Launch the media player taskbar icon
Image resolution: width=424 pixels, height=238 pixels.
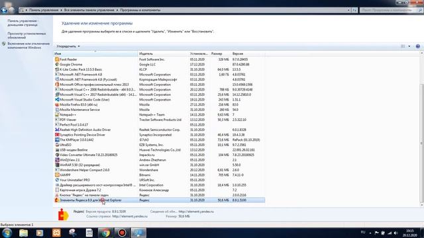[40, 233]
